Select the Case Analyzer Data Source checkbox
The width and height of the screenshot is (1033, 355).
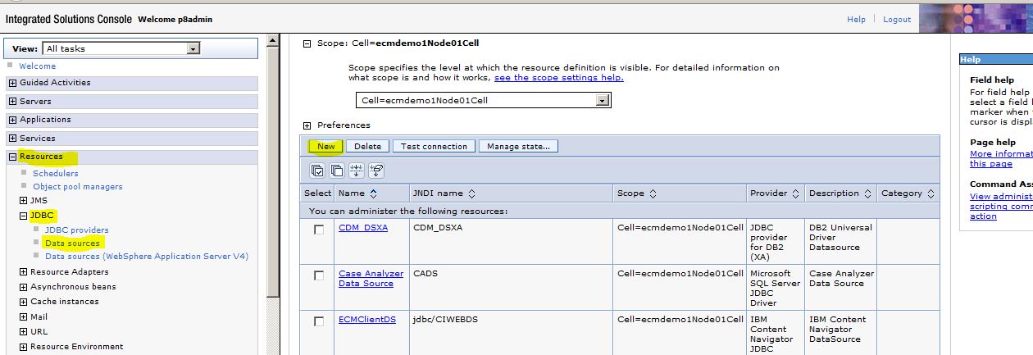319,276
